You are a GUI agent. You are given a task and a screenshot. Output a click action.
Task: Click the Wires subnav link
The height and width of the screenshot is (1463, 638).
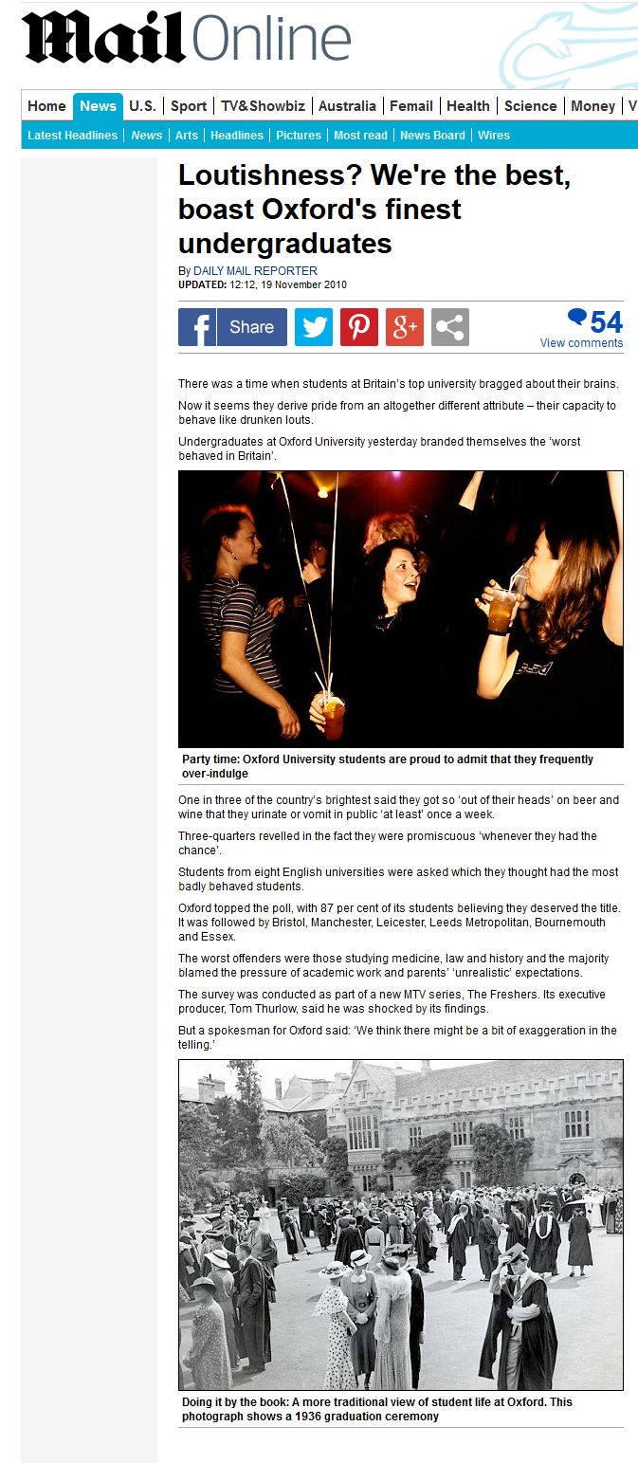(x=494, y=136)
